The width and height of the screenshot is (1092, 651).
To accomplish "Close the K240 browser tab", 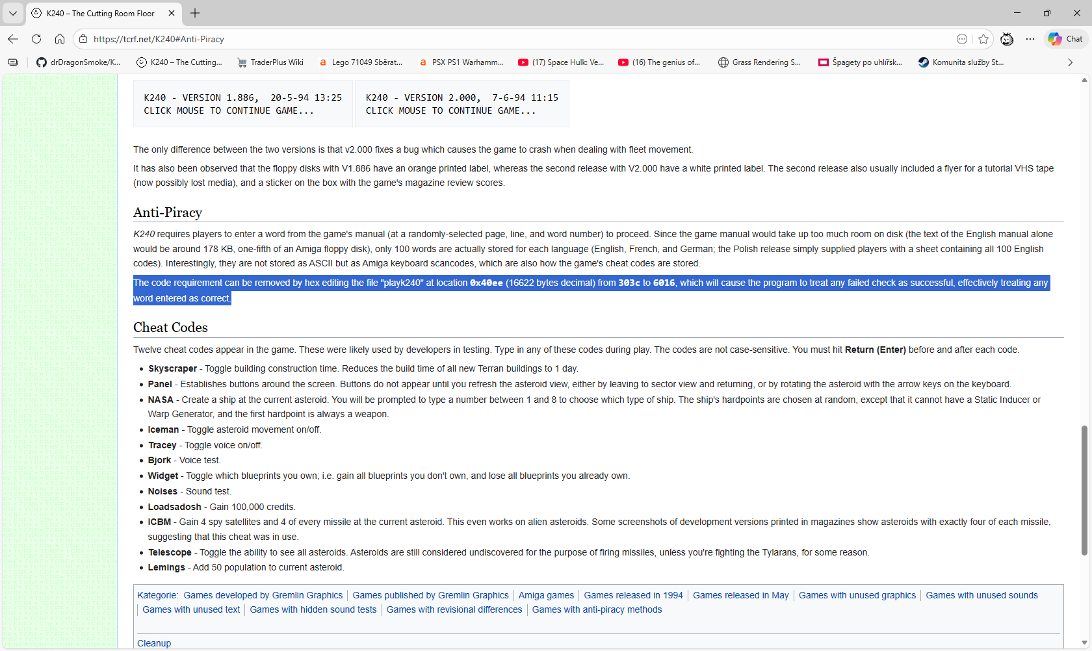I will tap(172, 13).
